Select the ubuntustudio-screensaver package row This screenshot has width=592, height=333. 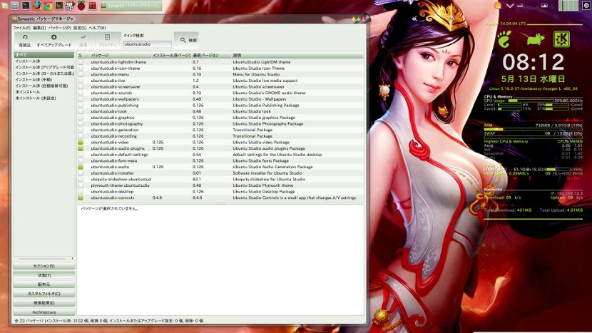click(220, 87)
